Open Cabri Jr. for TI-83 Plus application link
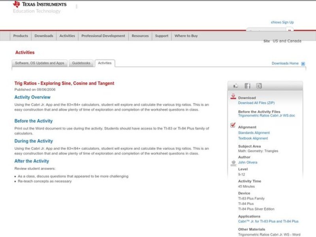Viewport: 316px width, 237px height. tap(268, 222)
